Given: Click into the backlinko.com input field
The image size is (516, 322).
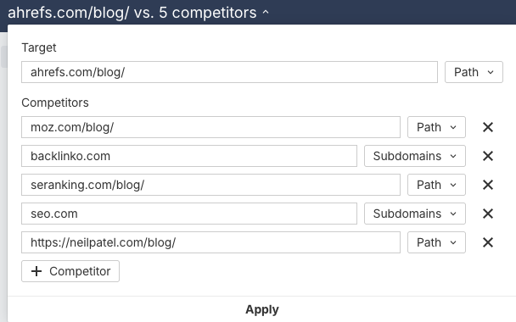Looking at the screenshot, I should click(189, 156).
